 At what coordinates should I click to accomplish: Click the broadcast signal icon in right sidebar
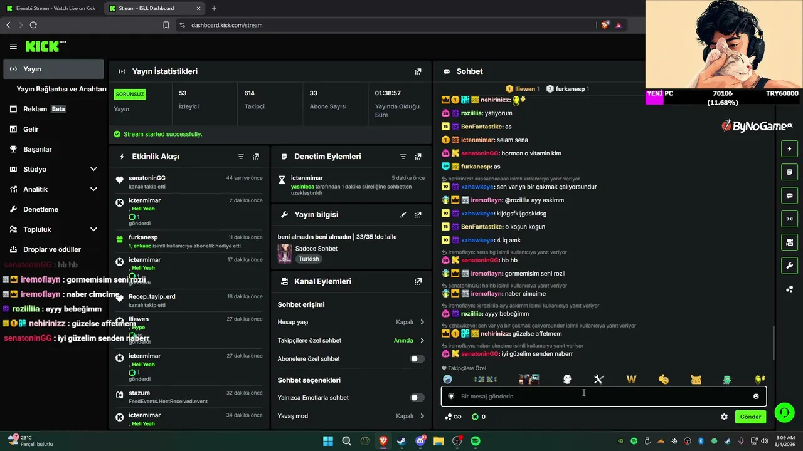tap(789, 219)
